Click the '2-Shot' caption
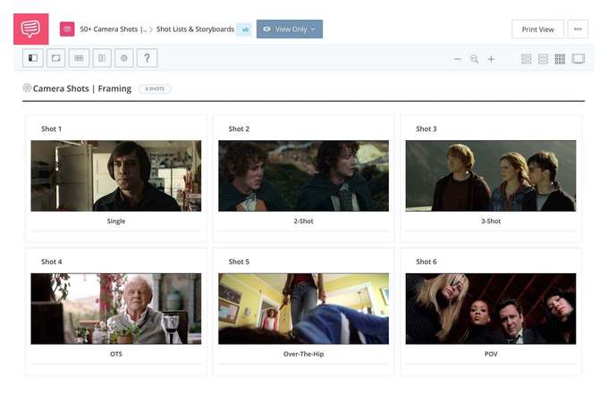Screen dimensions: 608x401 click(x=303, y=221)
